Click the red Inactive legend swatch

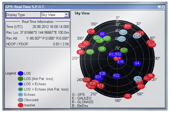20,105
